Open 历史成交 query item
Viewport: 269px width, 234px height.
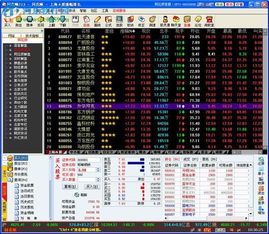tap(27, 202)
